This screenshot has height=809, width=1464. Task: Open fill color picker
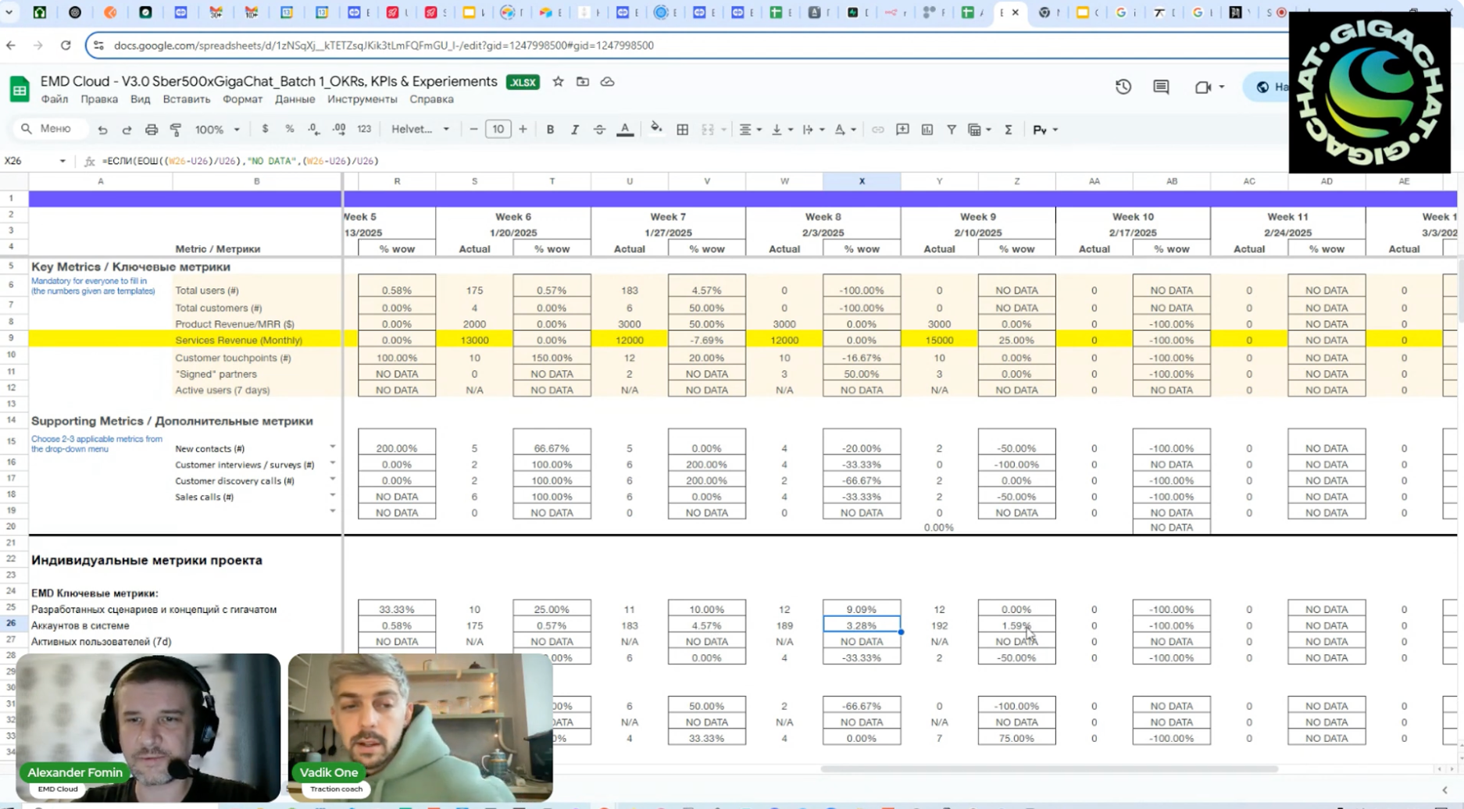point(656,130)
